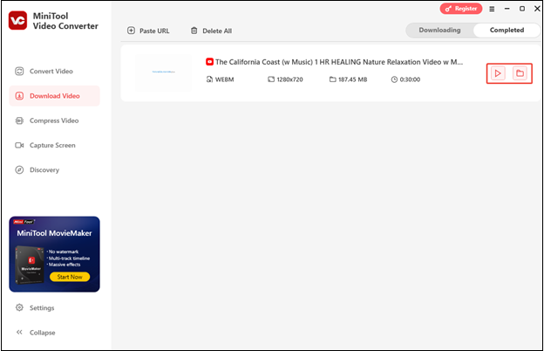Click the MiniTool MovieMaker banner title
This screenshot has width=544, height=351.
(54, 233)
